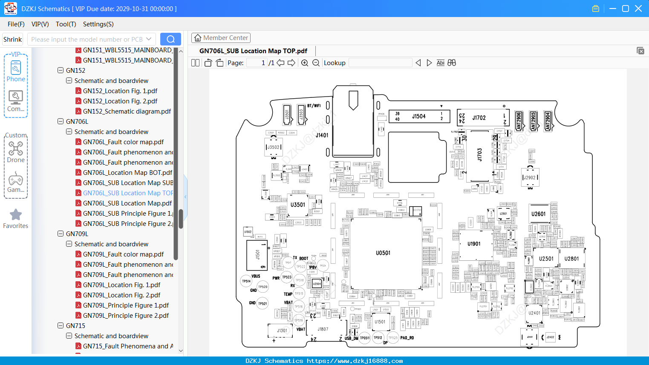Collapse the GN715 tree node

(x=61, y=325)
